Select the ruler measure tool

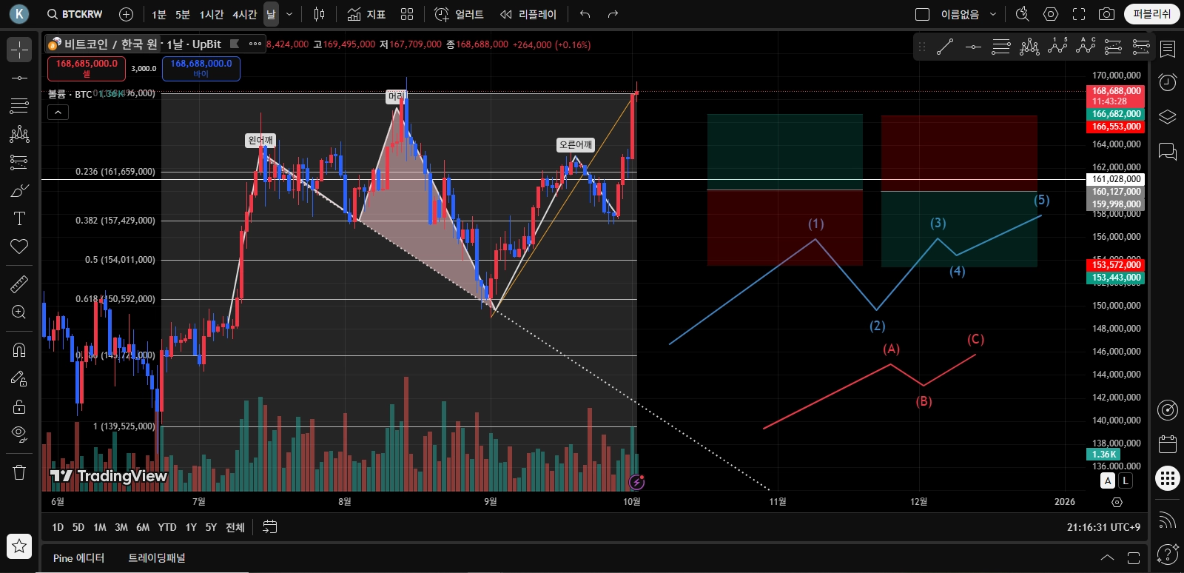(19, 284)
